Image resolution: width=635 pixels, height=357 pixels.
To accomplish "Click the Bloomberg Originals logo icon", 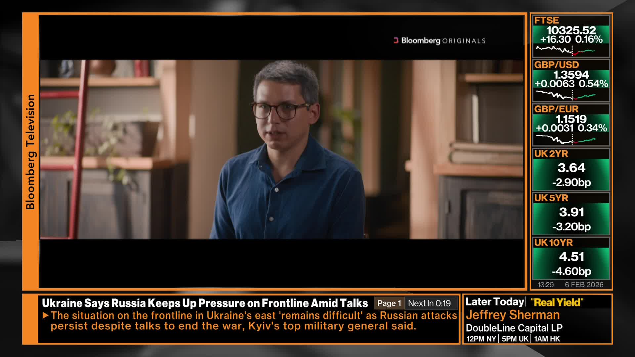I will [396, 40].
